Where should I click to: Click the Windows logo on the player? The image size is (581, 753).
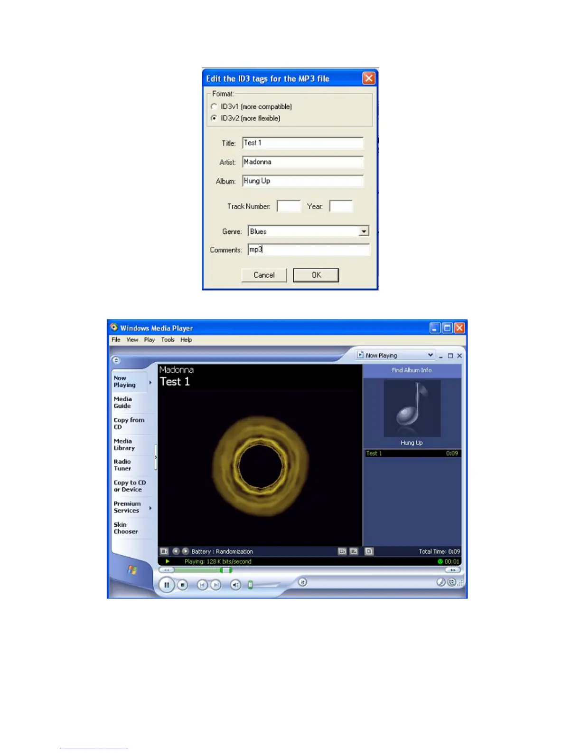[132, 570]
